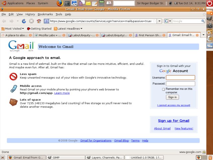Open GIMP from the side panel
213x160 pixels.
point(209,19)
